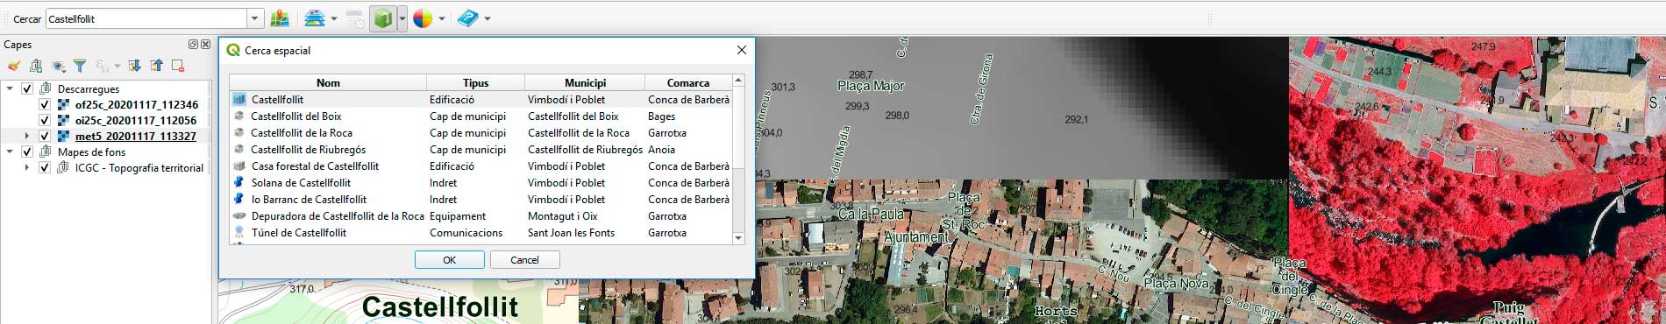
Task: Click remove layer icon in Capes panel
Action: tap(178, 66)
